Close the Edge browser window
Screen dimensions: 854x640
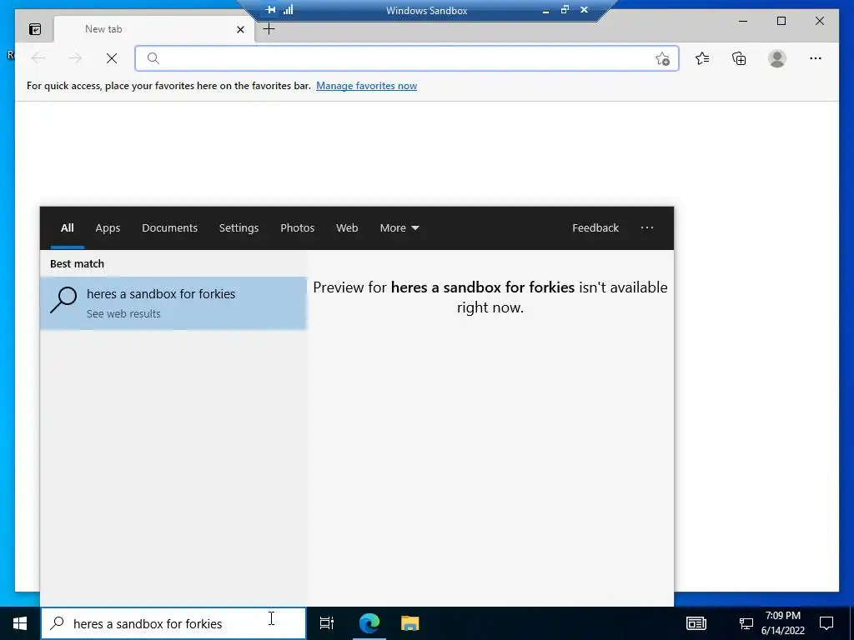coord(819,21)
